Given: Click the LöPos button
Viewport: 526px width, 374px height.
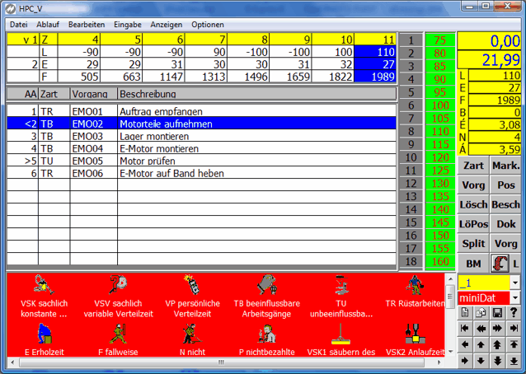Looking at the screenshot, I should tap(473, 224).
